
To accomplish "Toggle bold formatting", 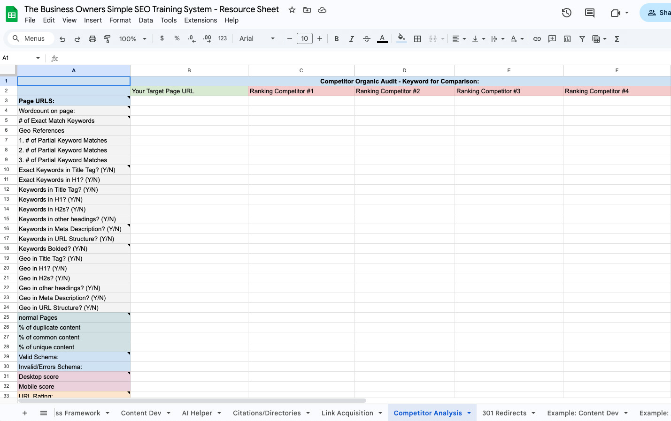I will (336, 39).
